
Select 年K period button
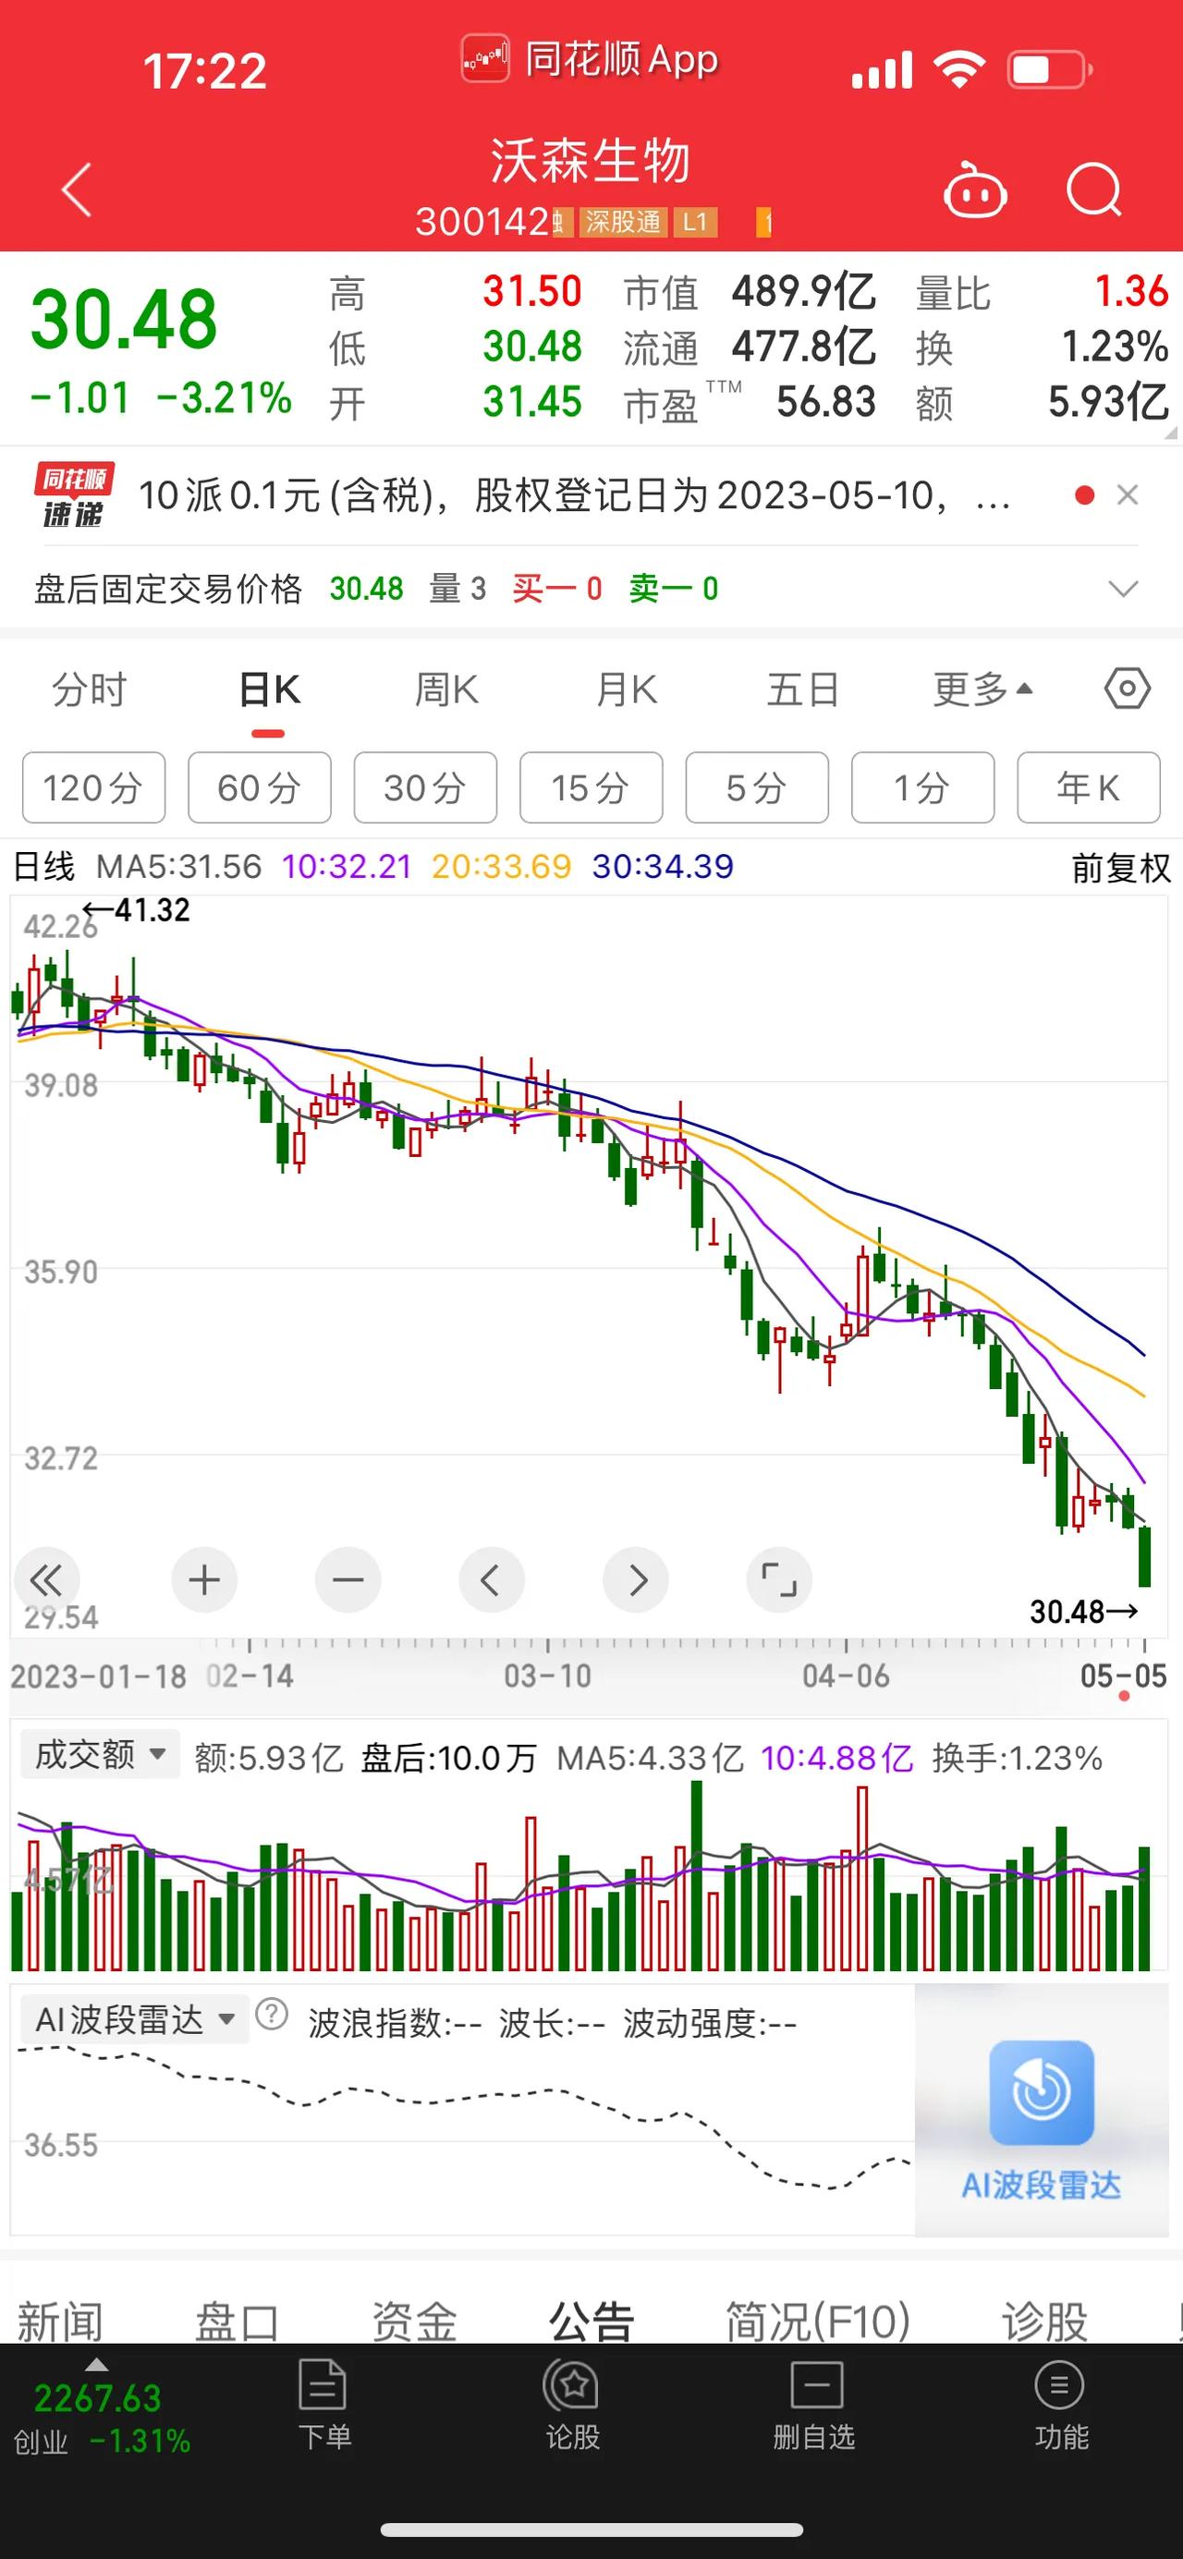pos(1089,787)
